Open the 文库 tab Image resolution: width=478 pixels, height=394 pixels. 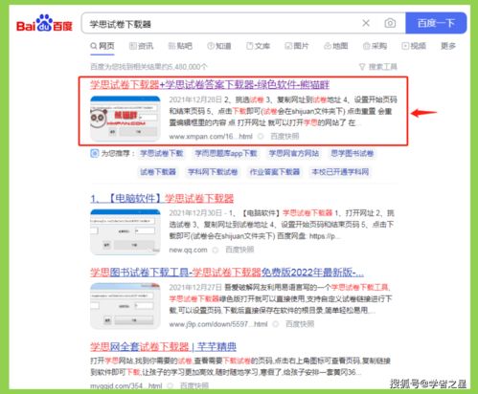258,46
